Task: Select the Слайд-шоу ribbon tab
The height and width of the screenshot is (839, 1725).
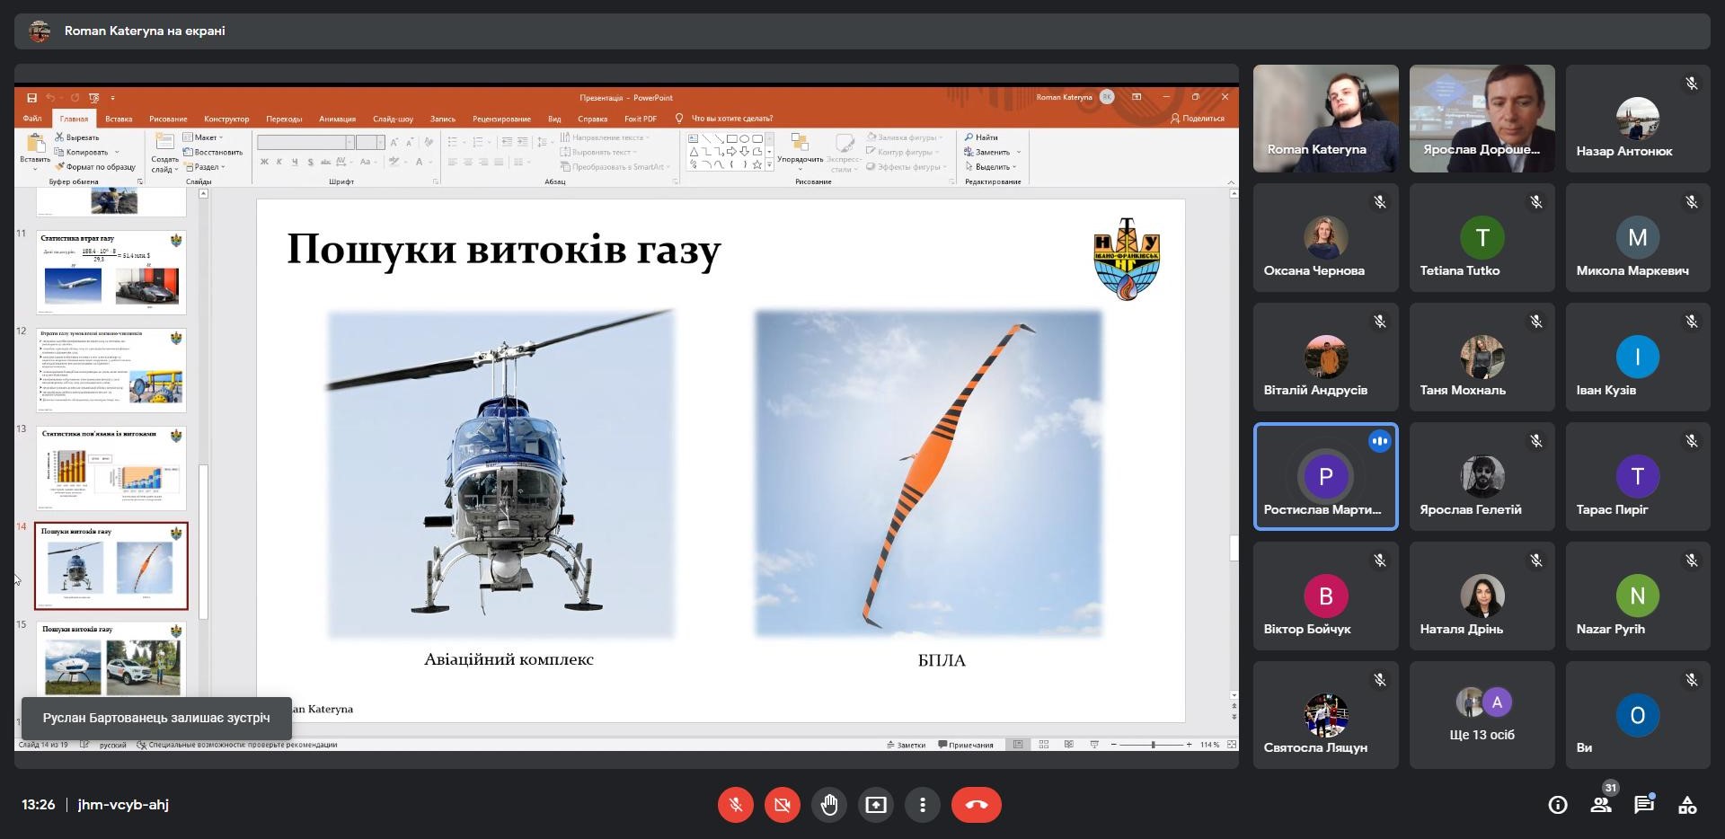Action: 393,119
